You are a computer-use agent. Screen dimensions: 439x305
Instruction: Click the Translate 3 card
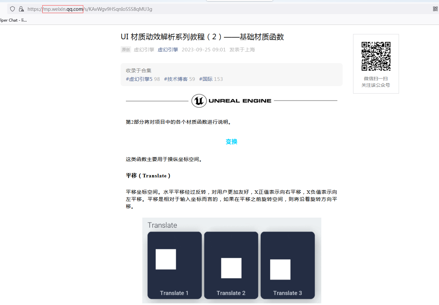tap(288, 265)
